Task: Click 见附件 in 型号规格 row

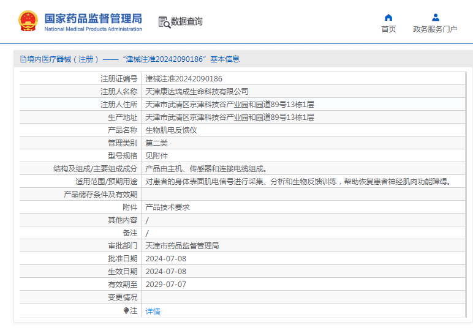Action: click(156, 156)
